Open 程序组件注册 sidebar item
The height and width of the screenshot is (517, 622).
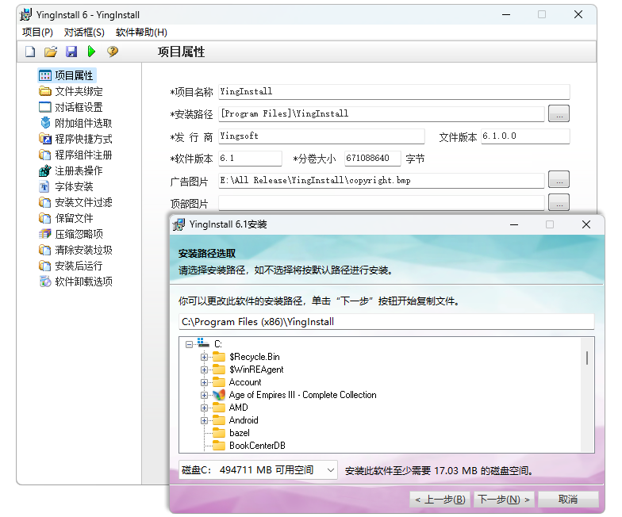coord(76,155)
